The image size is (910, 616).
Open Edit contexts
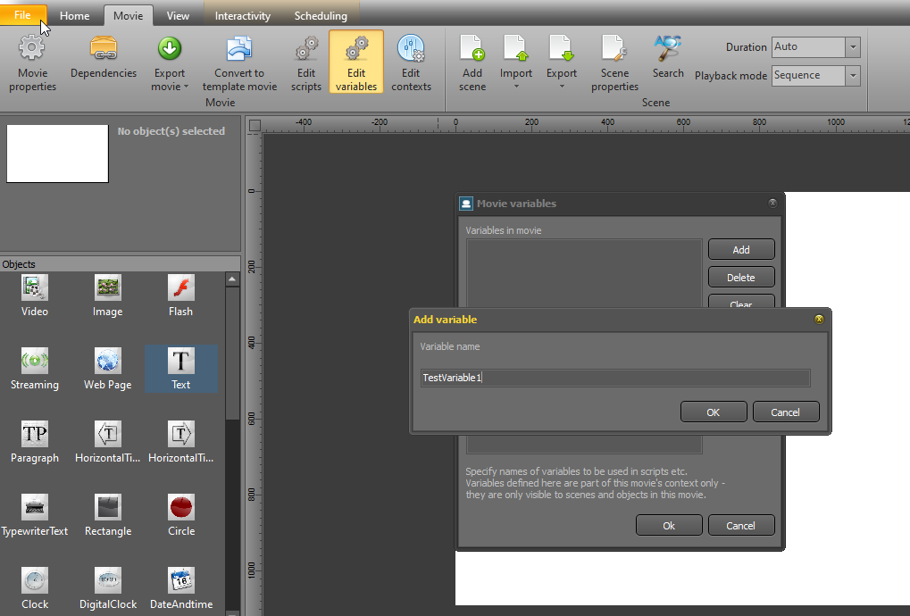[411, 62]
